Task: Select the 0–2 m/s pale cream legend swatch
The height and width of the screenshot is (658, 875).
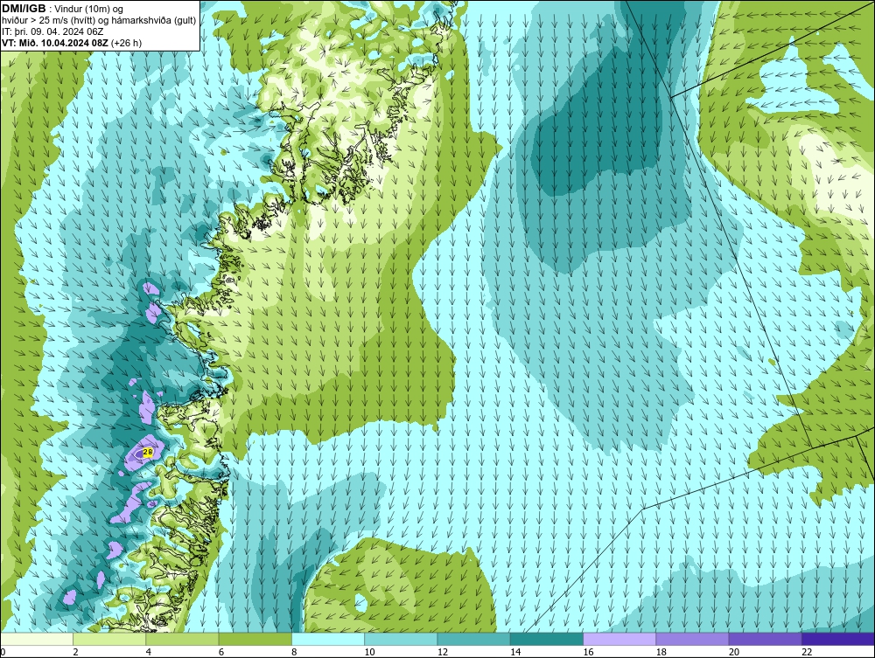Action: pyautogui.click(x=37, y=639)
